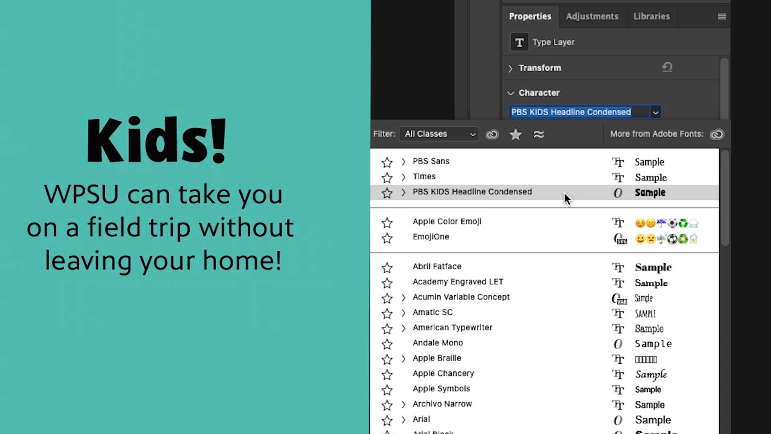Open the All Classes filter dropdown

439,134
